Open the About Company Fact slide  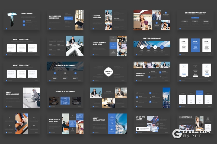point(108,124)
